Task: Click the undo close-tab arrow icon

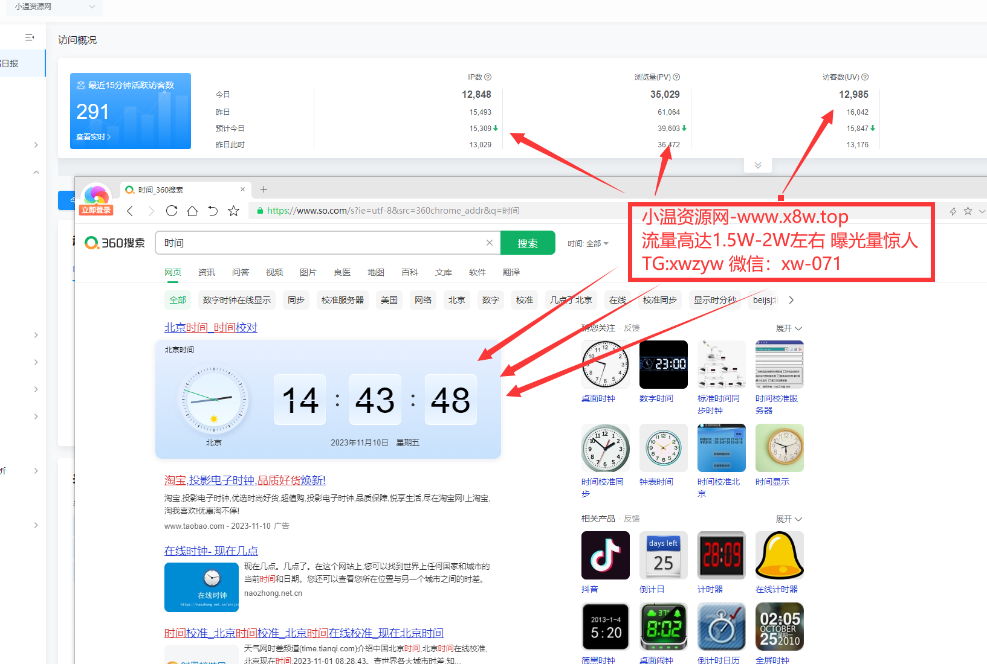Action: [x=213, y=211]
